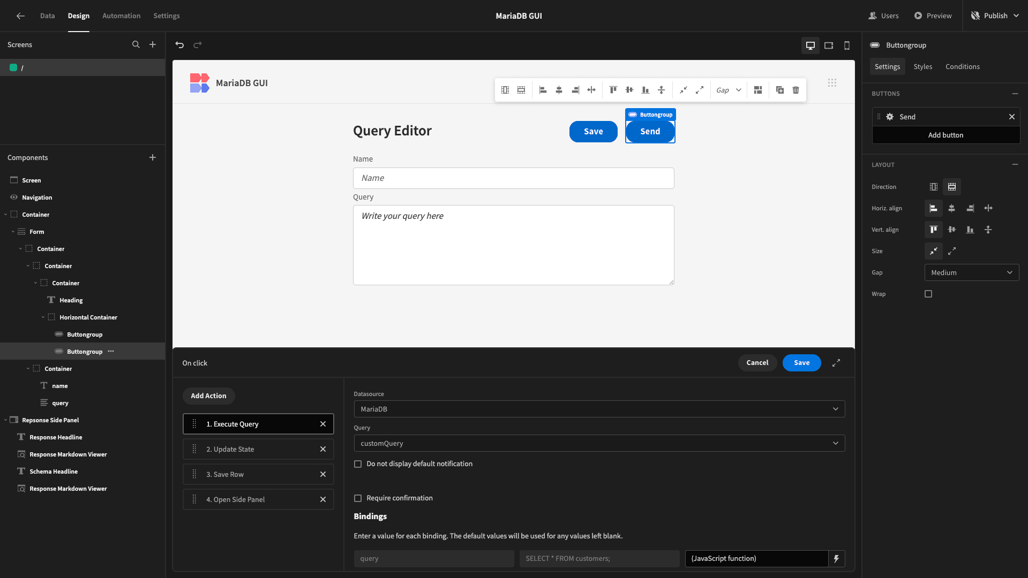The image size is (1028, 578).
Task: Click the Add Action button
Action: coord(208,396)
